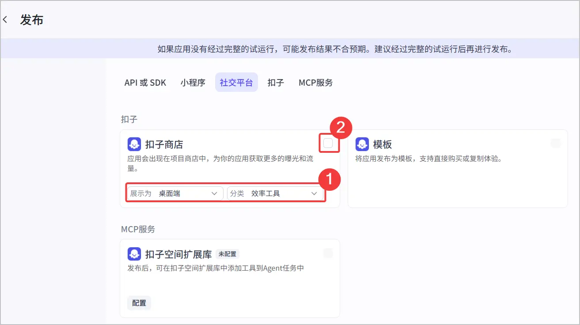Viewport: 580px width, 325px height.
Task: Click the 模板 logo icon
Action: pyautogui.click(x=362, y=144)
